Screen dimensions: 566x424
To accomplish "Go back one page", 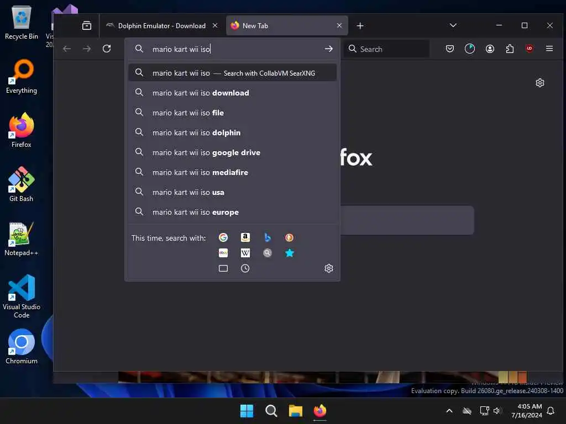I will tap(67, 49).
